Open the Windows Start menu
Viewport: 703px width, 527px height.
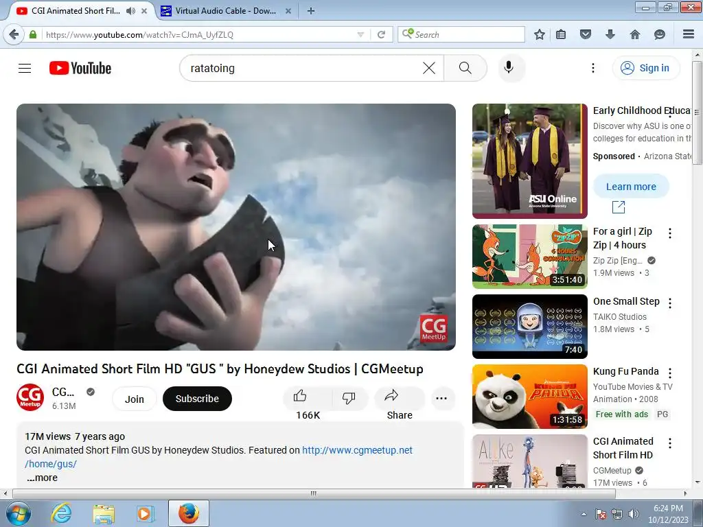(19, 513)
